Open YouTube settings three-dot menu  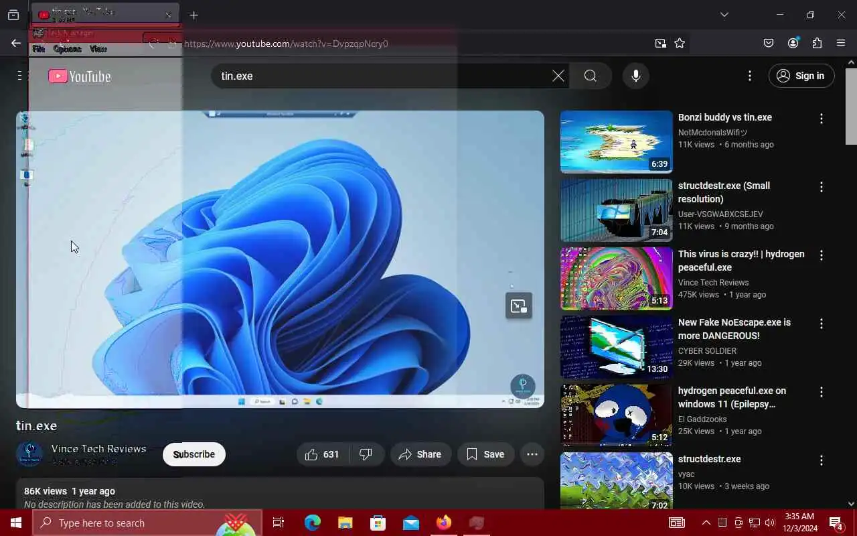pyautogui.click(x=750, y=76)
